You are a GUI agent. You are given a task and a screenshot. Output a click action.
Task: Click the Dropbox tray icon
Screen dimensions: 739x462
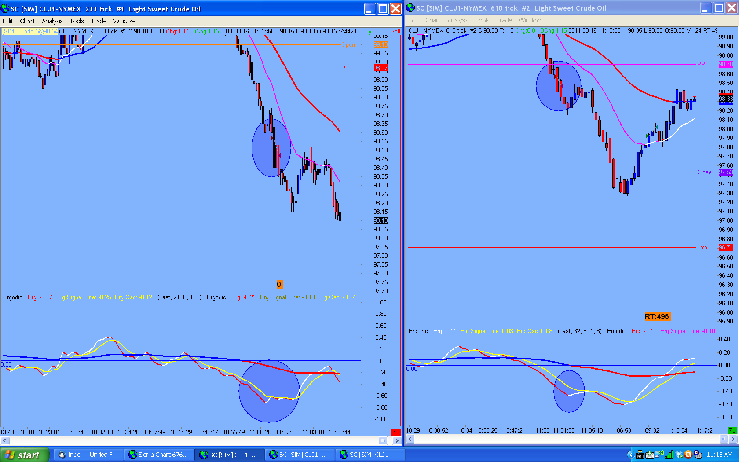pyautogui.click(x=679, y=455)
